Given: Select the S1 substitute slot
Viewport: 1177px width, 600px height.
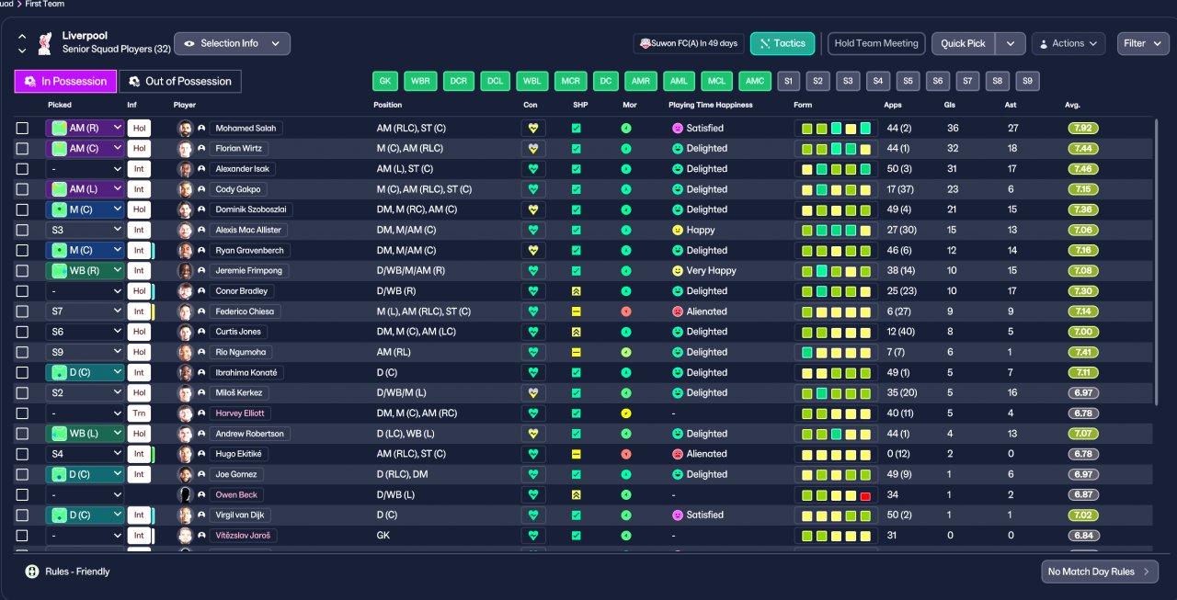Looking at the screenshot, I should [x=788, y=81].
